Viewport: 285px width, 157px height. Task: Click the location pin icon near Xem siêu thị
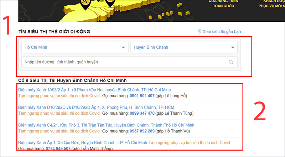(199, 31)
